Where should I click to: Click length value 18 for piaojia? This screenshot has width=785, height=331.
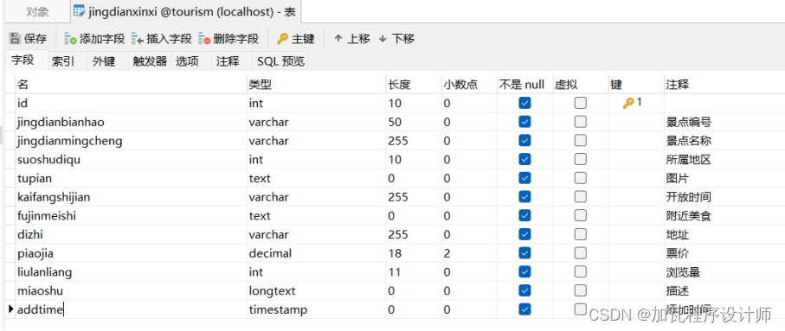(x=395, y=253)
